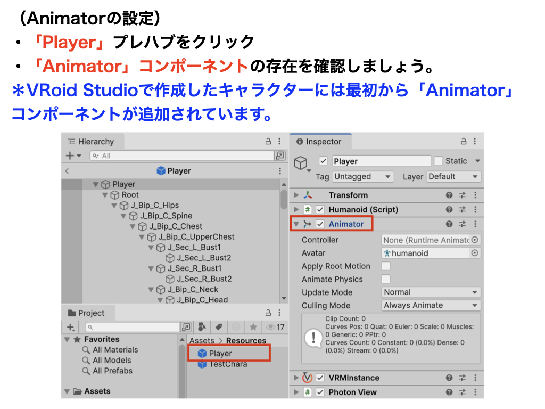Open the Inspector three-dot menu
Image resolution: width=545 pixels, height=409 pixels.
tap(475, 142)
